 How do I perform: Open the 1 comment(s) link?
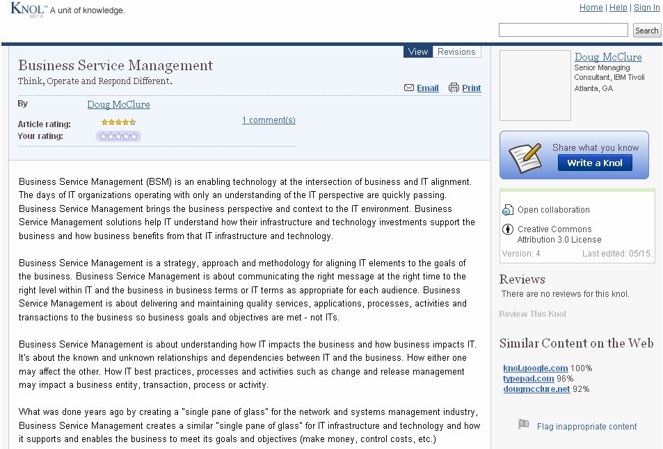(269, 120)
